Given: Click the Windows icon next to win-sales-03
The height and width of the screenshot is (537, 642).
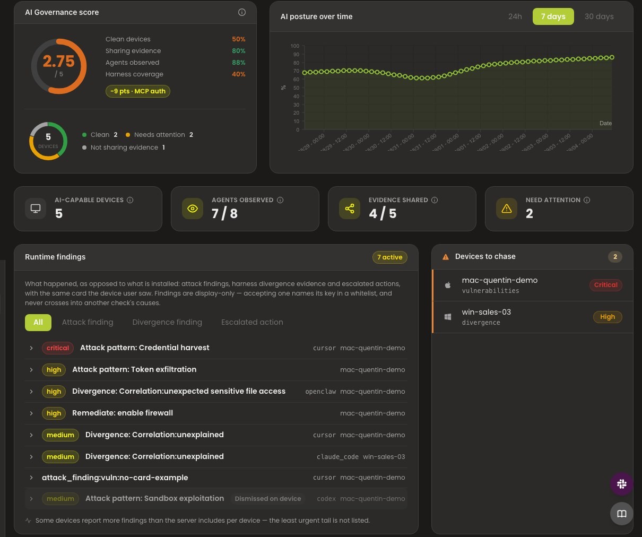Looking at the screenshot, I should [448, 317].
